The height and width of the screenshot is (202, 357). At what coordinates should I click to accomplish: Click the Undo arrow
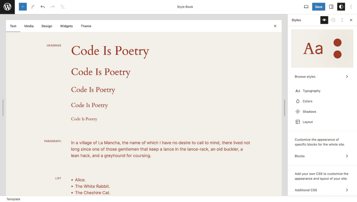pos(43,7)
